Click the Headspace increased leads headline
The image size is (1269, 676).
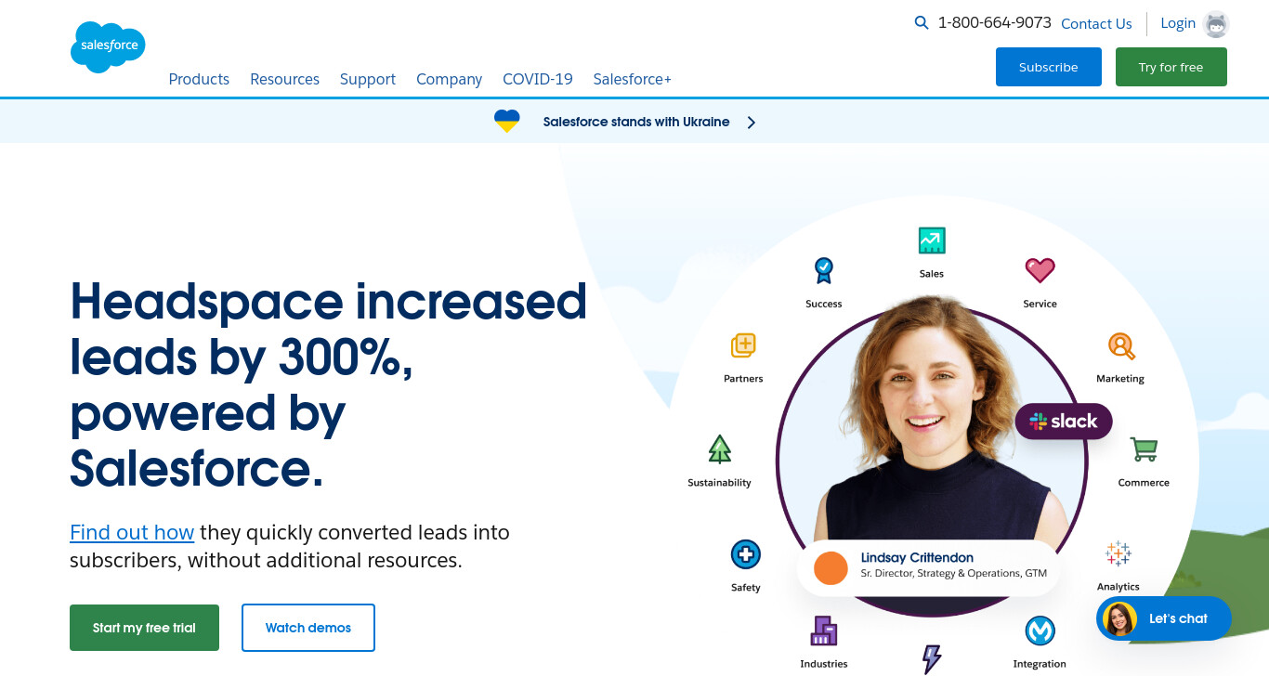coord(329,384)
